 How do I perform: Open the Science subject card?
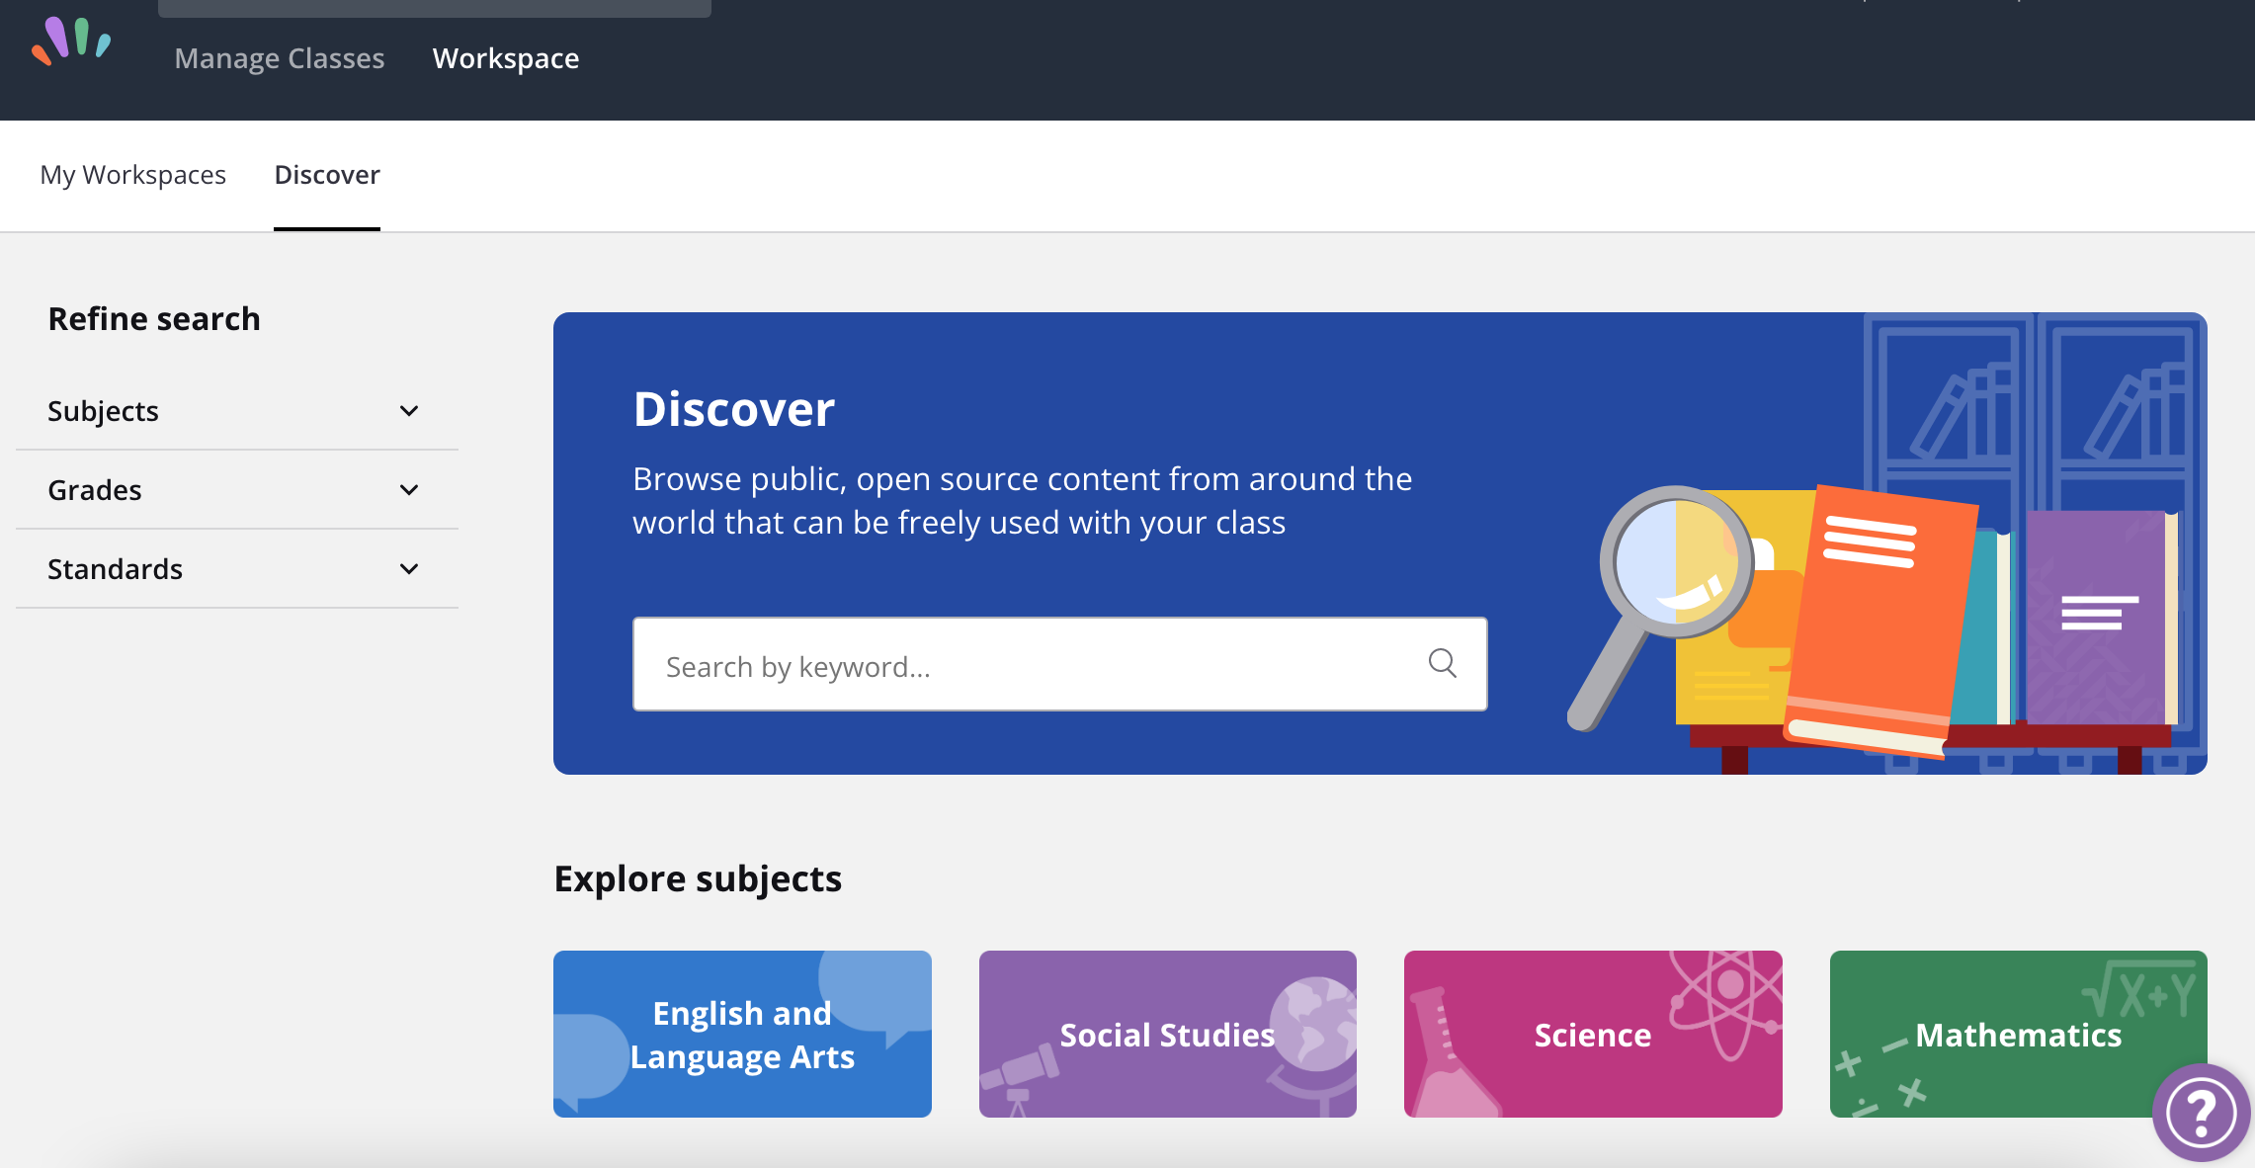(1593, 1035)
